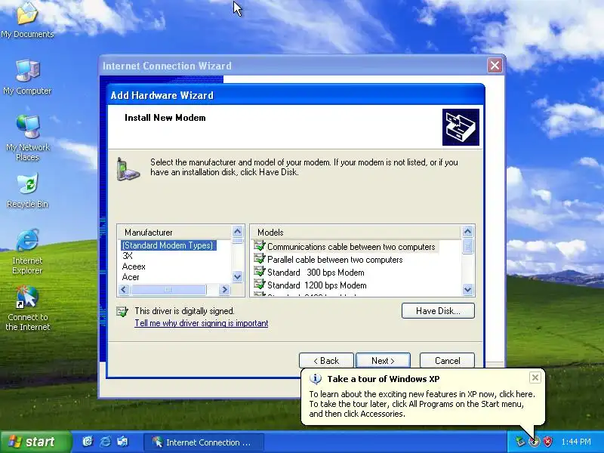Click Manufacturer list scroll left arrow

124,289
